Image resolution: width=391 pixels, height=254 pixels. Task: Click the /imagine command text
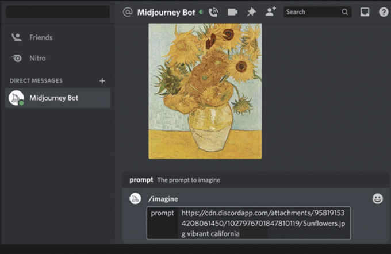163,199
